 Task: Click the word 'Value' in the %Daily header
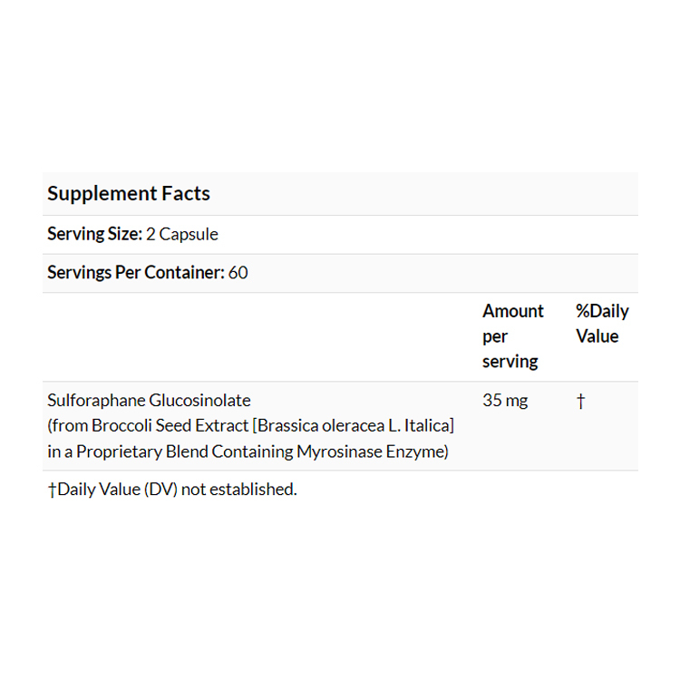pos(597,336)
